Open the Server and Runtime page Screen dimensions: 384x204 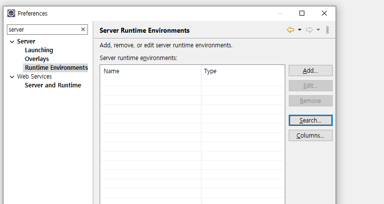pos(53,85)
